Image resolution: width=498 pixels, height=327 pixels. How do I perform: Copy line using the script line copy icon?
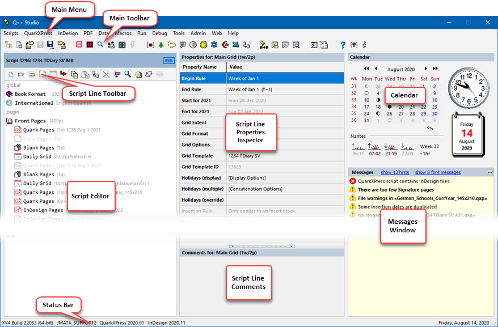click(74, 74)
